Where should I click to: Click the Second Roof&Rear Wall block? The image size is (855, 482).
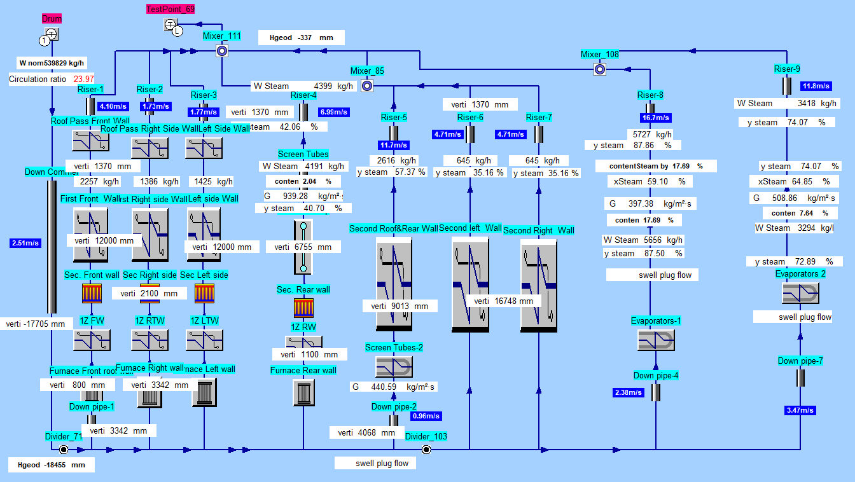point(394,284)
